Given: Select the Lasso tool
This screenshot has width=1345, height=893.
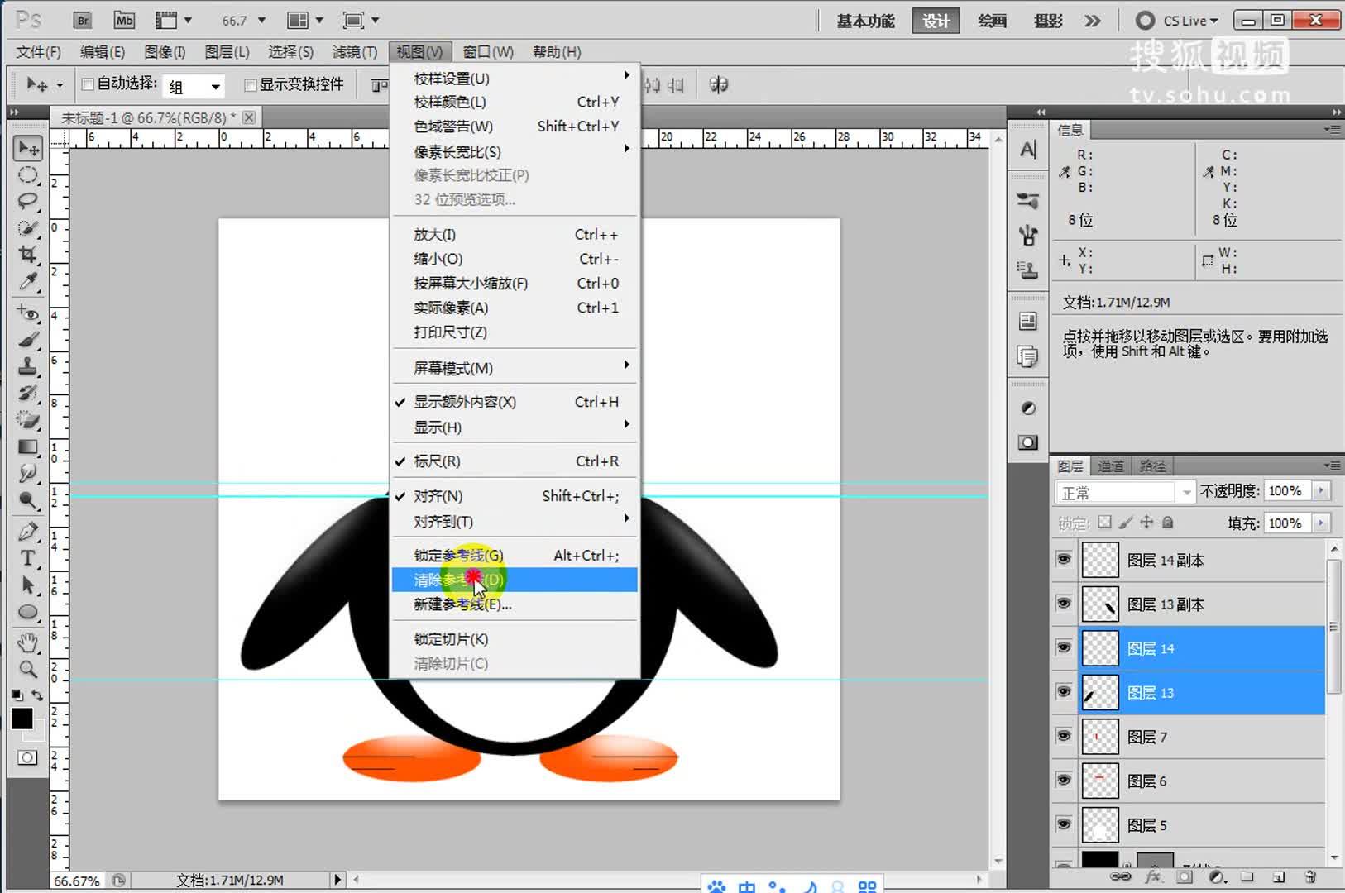Looking at the screenshot, I should (27, 201).
